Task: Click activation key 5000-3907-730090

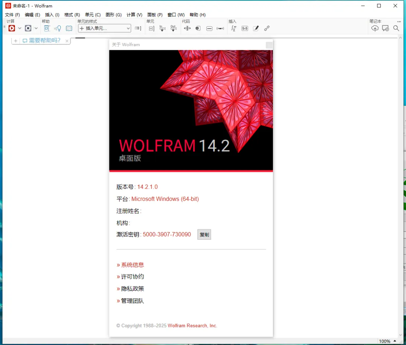Action: pos(167,234)
